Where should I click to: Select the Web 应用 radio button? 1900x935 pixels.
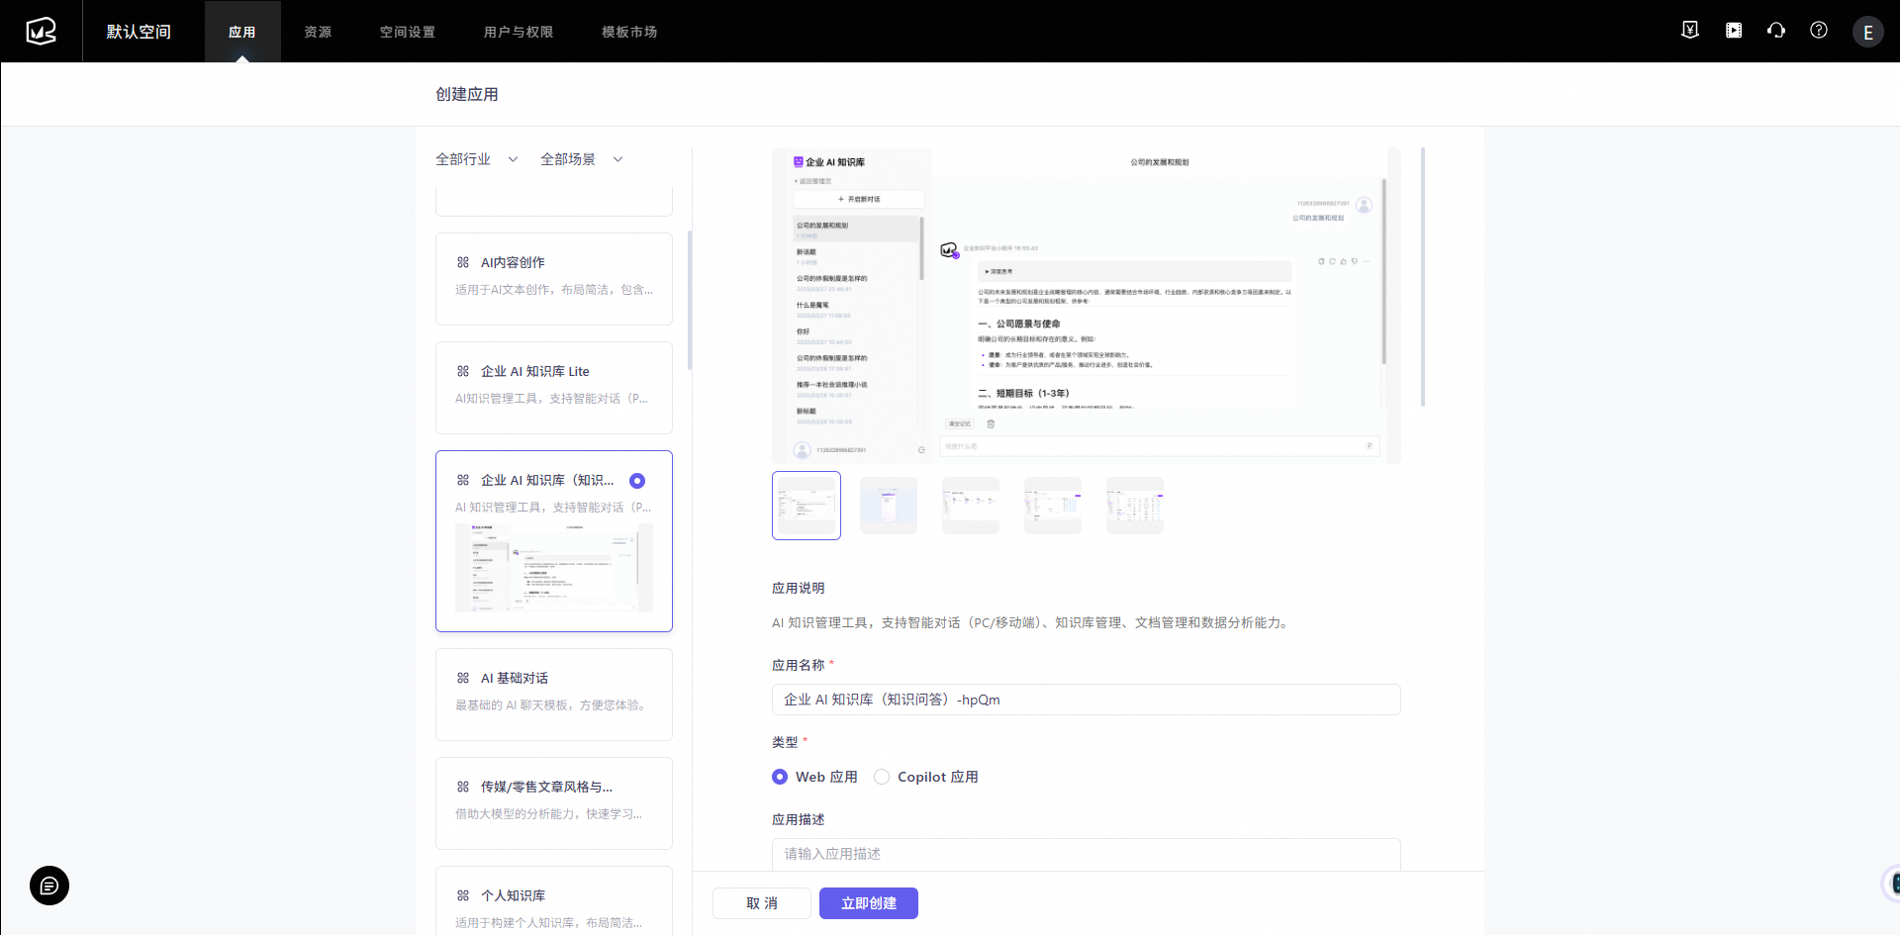[780, 777]
